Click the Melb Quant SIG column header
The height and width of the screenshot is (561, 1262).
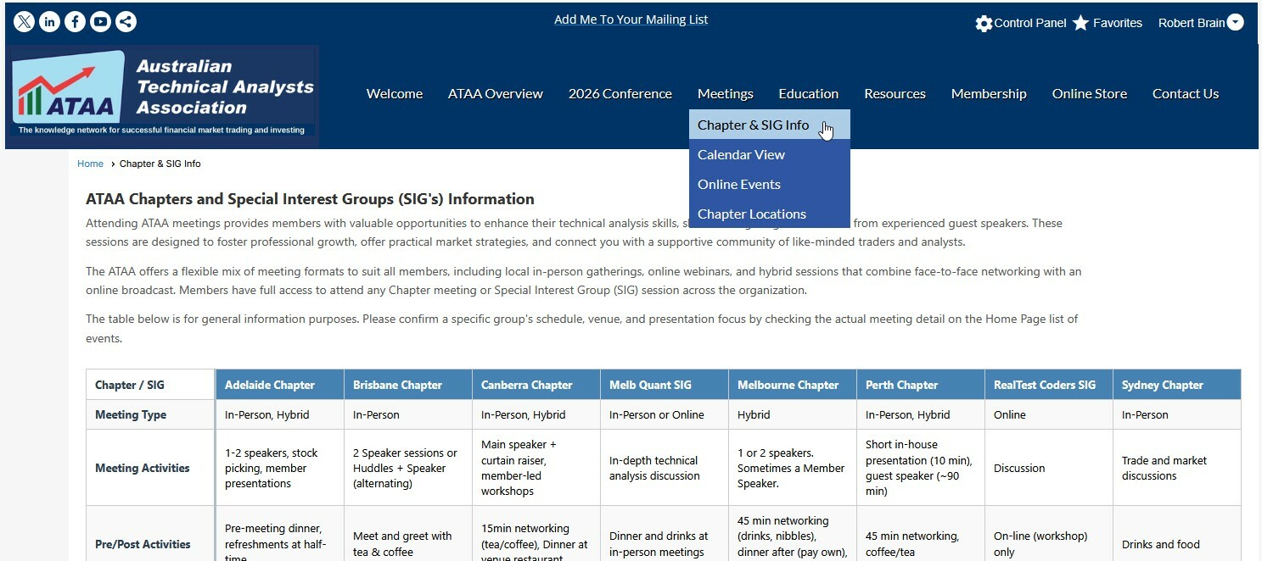point(665,385)
